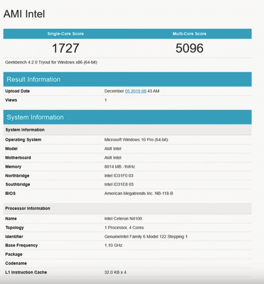264x284 pixels.
Task: Click the 'Upload Date' row label
Action: click(17, 91)
